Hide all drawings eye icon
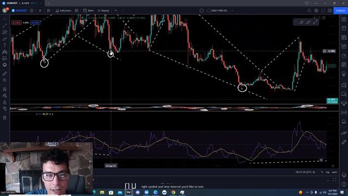This screenshot has height=196, width=348. [x=5, y=109]
